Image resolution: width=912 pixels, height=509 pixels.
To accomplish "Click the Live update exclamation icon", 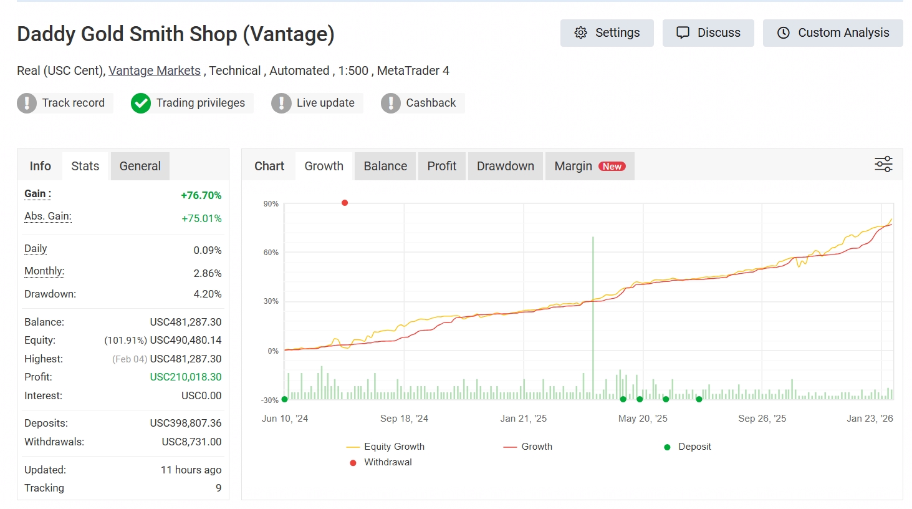I will coord(281,103).
